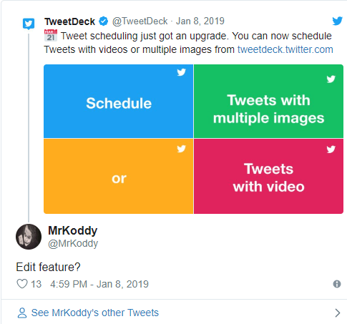This screenshot has width=347, height=324.
Task: Click the person icon beside See MrKoddy's other Tweets
Action: [22, 313]
